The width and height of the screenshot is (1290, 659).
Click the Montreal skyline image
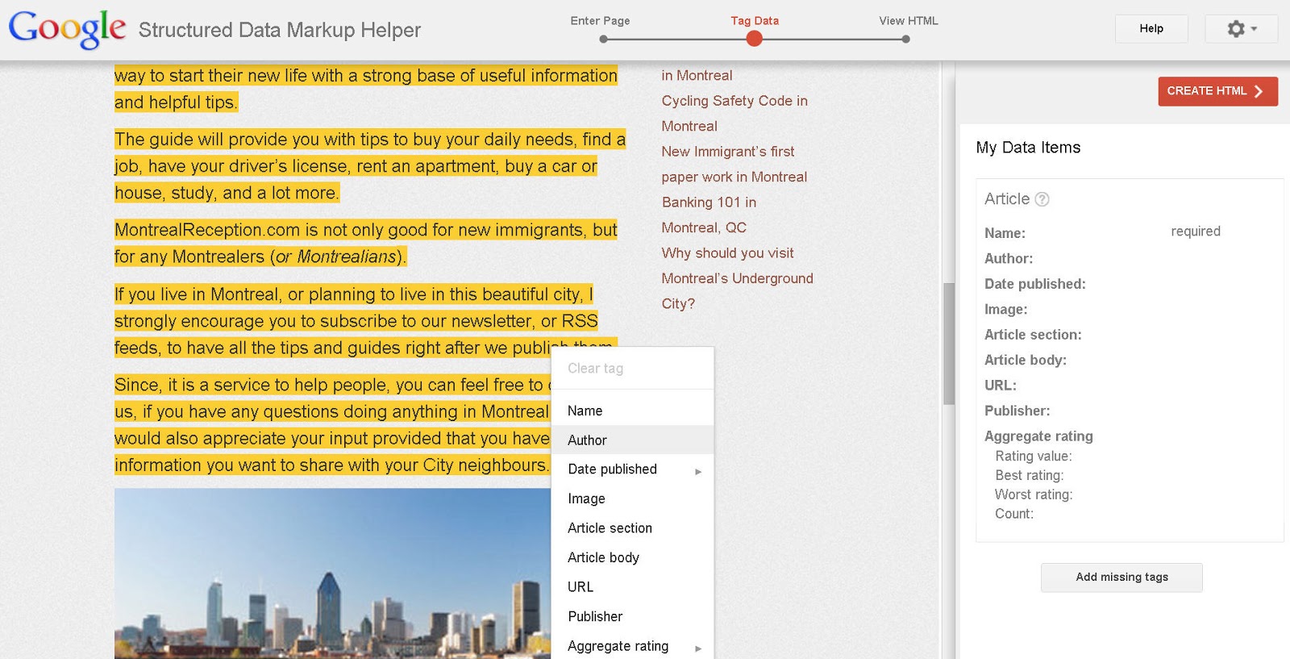[x=332, y=573]
